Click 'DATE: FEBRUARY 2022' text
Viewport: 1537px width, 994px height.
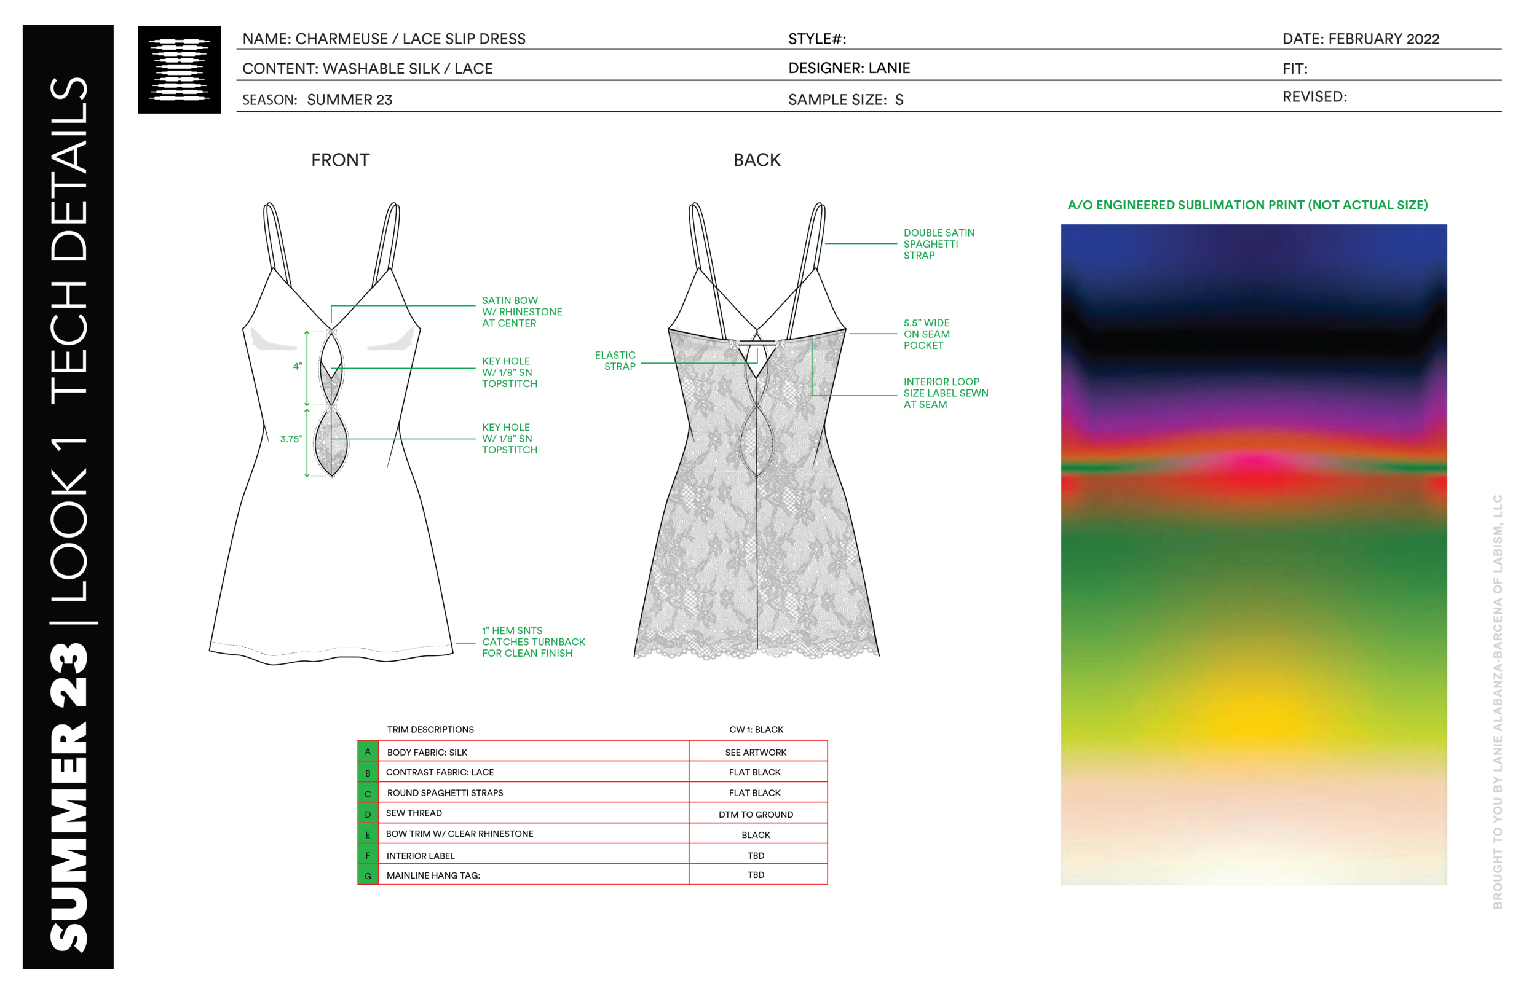pyautogui.click(x=1361, y=39)
